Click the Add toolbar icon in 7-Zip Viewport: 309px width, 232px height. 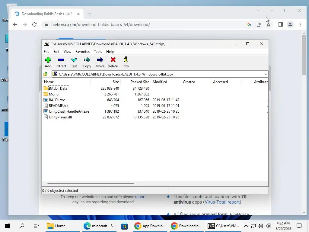[48, 62]
